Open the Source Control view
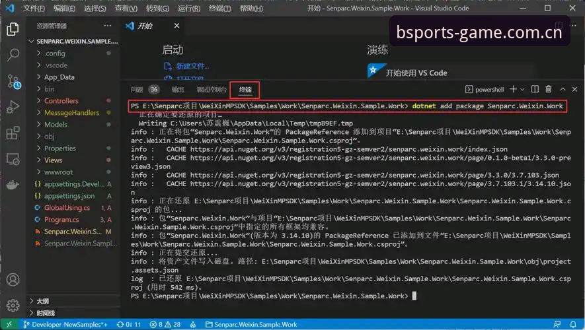 pyautogui.click(x=13, y=81)
